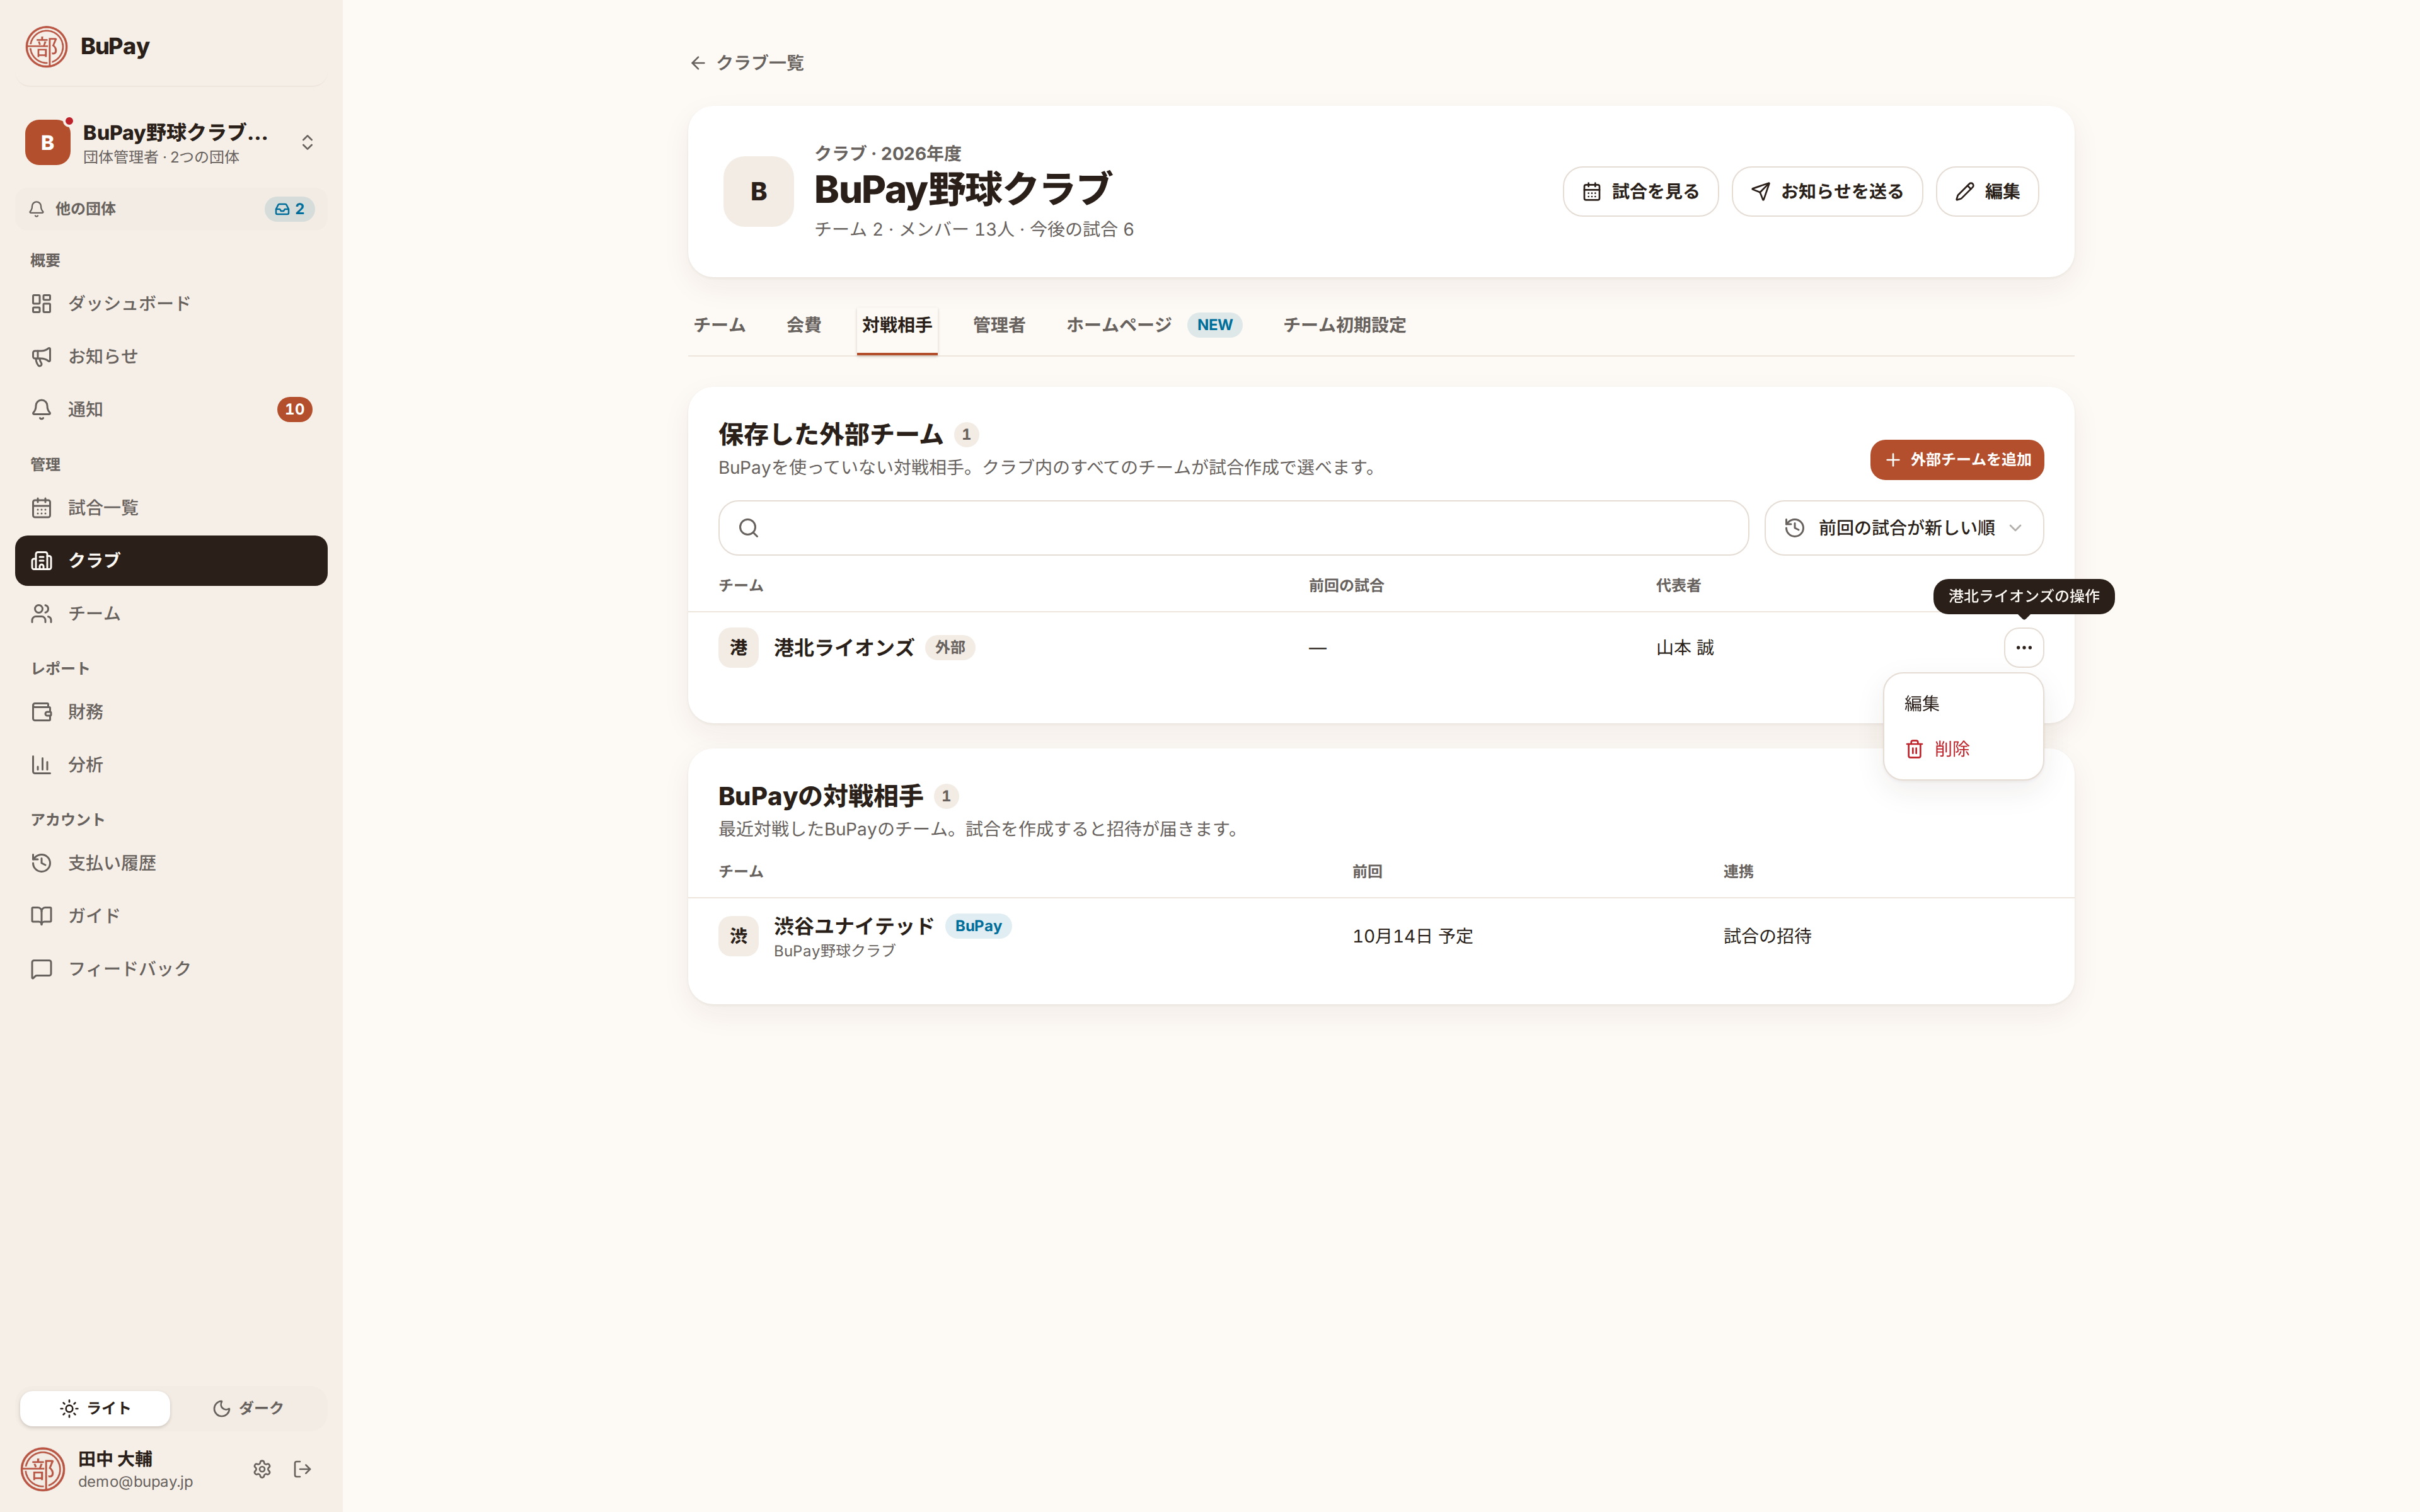Click the logout icon at the sidebar bottom
This screenshot has height=1512, width=2420.
pos(302,1469)
